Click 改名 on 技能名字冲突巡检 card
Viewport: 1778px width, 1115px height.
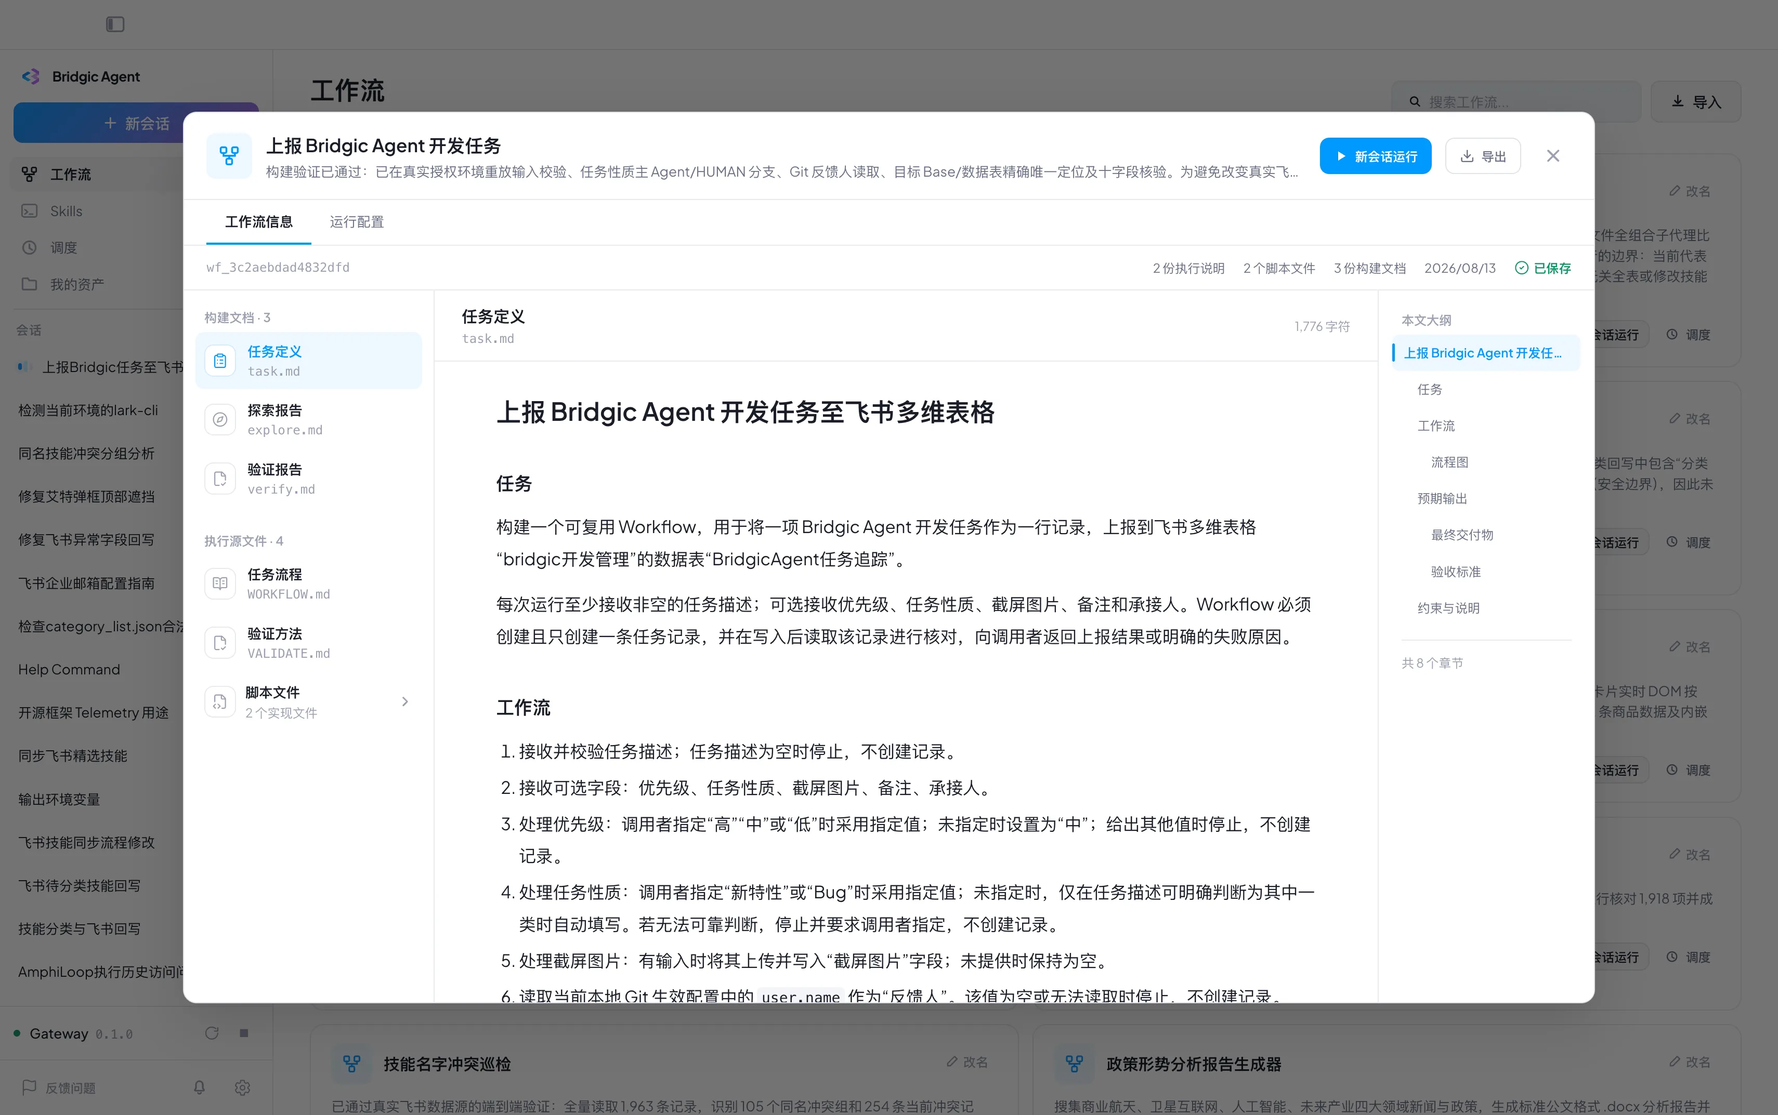click(x=967, y=1062)
